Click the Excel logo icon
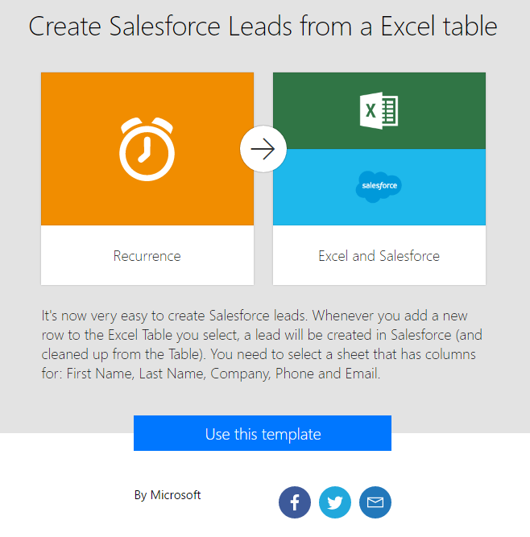Viewport: 530px width, 537px height. (379, 111)
